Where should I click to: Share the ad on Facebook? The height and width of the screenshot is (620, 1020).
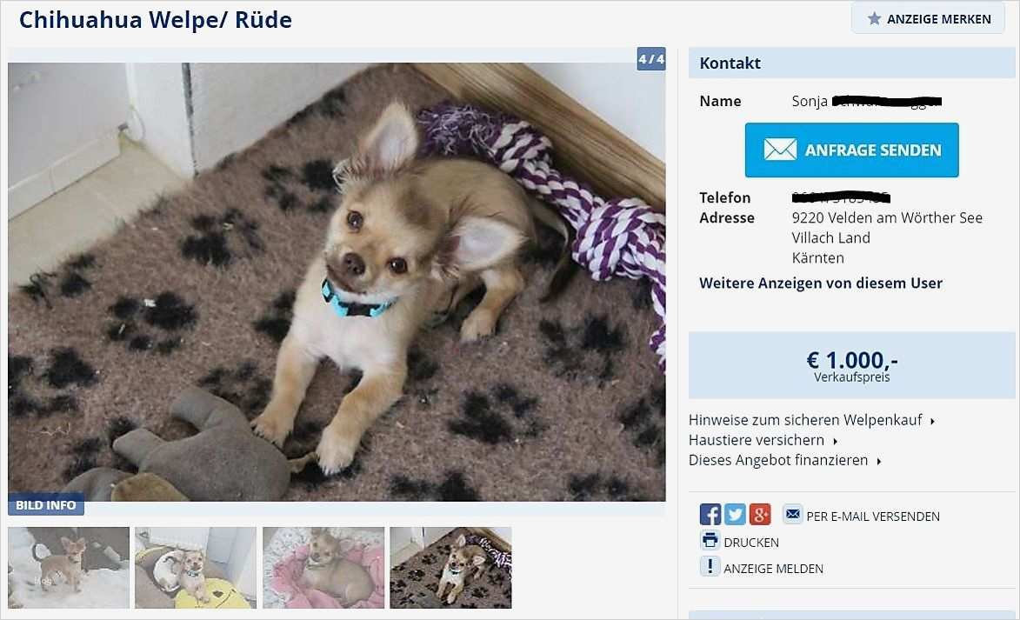click(710, 514)
